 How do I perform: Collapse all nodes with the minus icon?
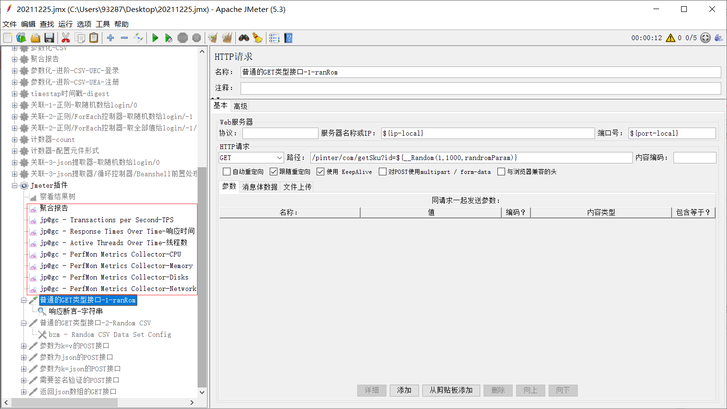point(124,38)
